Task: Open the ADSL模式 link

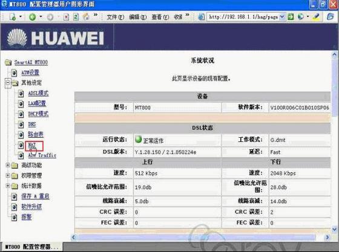Action: click(x=38, y=93)
